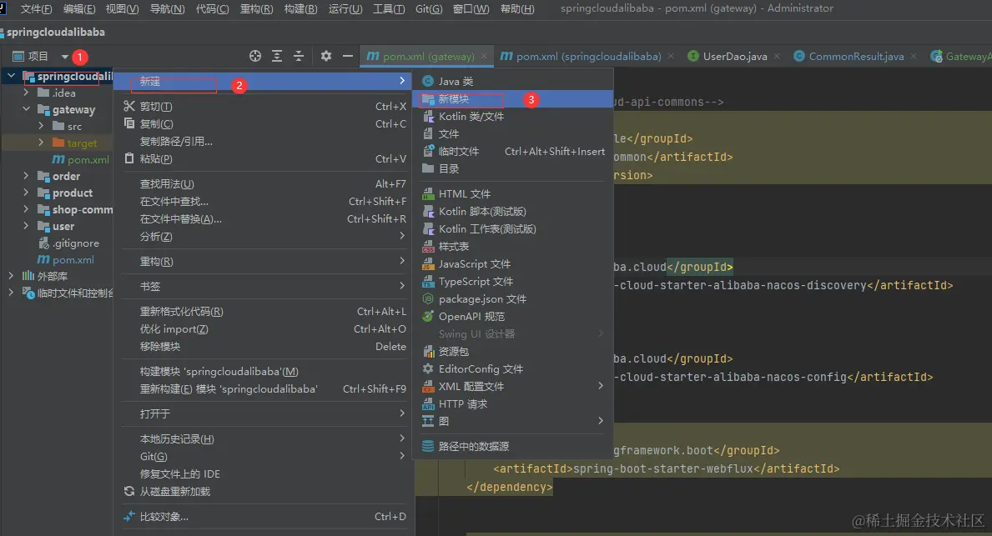Screen dimensions: 992x536
Task: Collapse the gateway module node
Action: point(26,109)
